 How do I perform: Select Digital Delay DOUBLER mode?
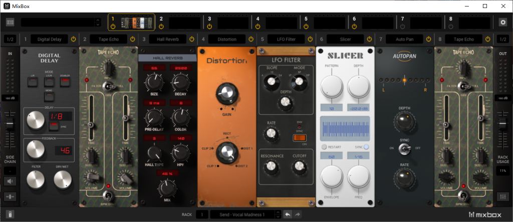click(x=65, y=82)
